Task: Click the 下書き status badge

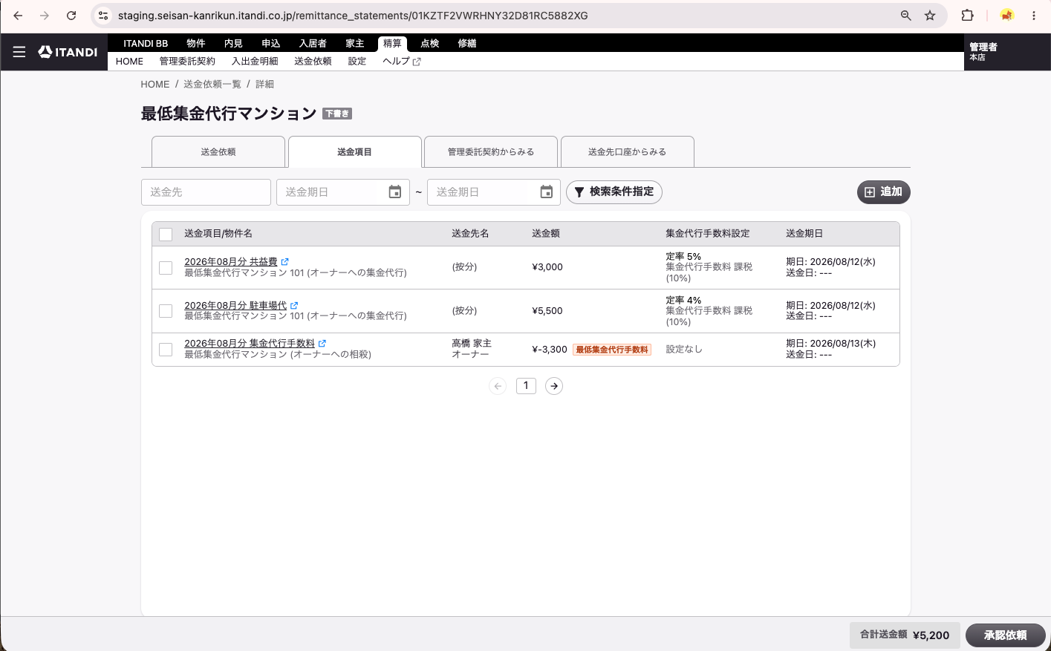Action: [x=337, y=114]
